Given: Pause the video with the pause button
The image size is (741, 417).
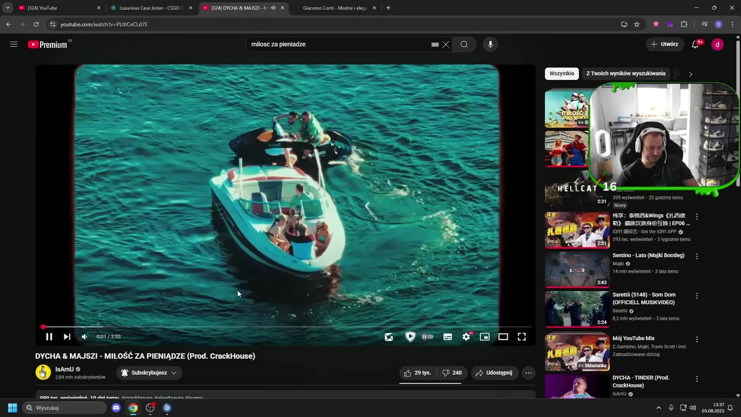Looking at the screenshot, I should point(49,336).
